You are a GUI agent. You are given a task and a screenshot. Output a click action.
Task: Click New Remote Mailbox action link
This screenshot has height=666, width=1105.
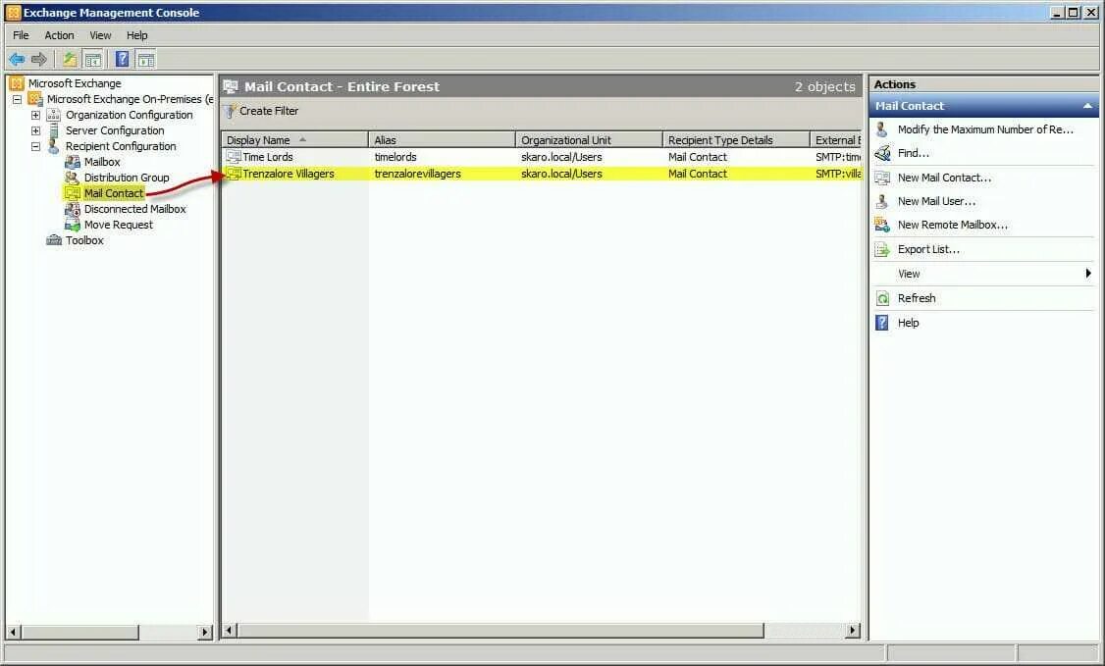click(953, 225)
